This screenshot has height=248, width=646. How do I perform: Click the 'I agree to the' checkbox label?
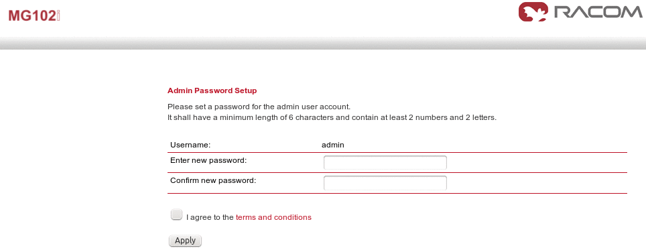click(x=210, y=217)
